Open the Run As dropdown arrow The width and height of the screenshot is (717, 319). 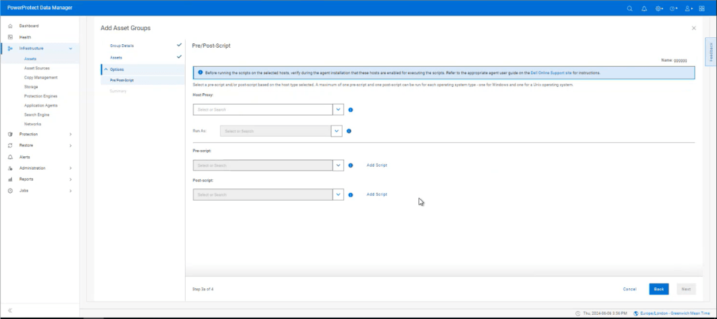coord(336,130)
